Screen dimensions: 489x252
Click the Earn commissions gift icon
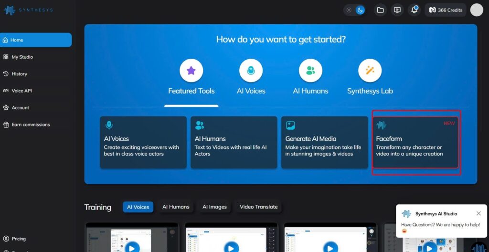[x=6, y=125]
